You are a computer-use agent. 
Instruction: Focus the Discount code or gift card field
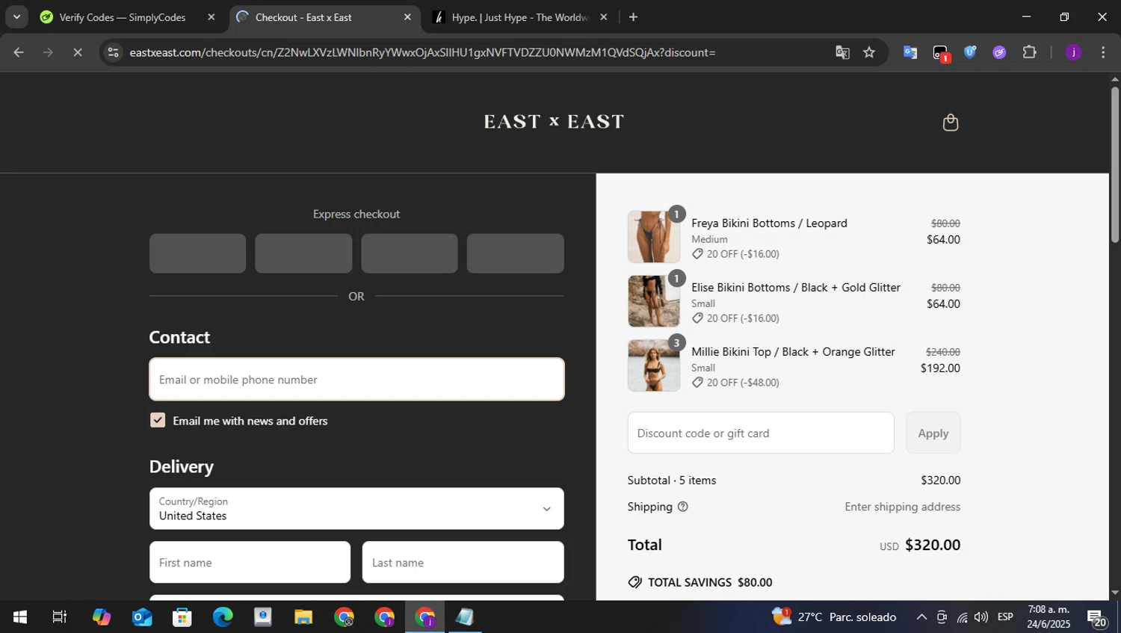pos(761,433)
